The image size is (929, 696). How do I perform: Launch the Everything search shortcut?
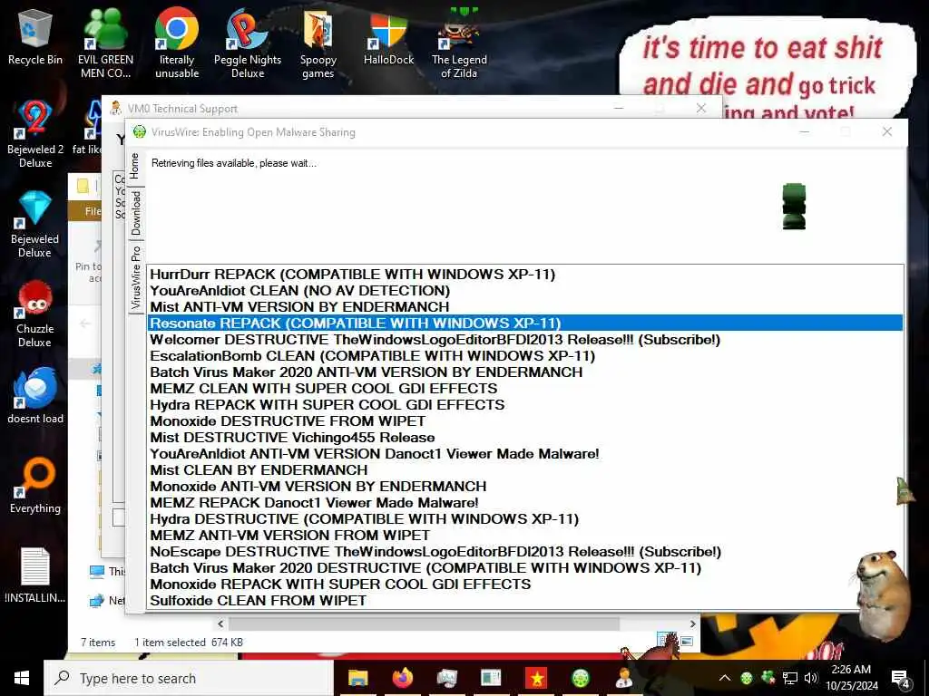coord(35,486)
